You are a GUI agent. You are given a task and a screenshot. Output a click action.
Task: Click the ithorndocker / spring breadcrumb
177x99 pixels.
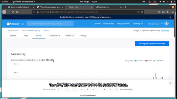[31, 31]
